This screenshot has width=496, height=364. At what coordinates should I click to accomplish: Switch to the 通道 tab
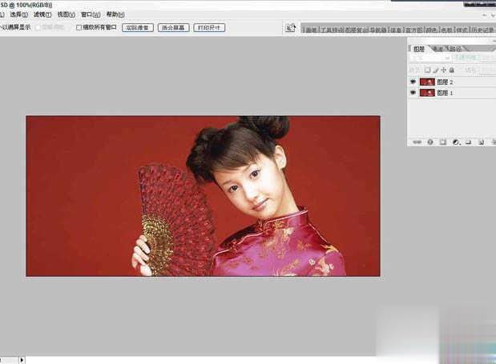point(438,49)
